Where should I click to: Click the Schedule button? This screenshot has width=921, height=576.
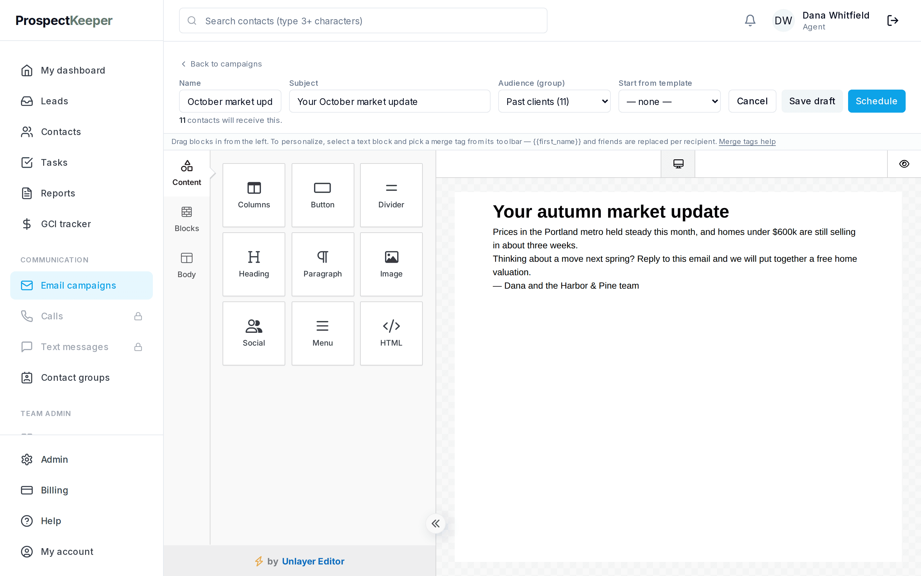(877, 101)
